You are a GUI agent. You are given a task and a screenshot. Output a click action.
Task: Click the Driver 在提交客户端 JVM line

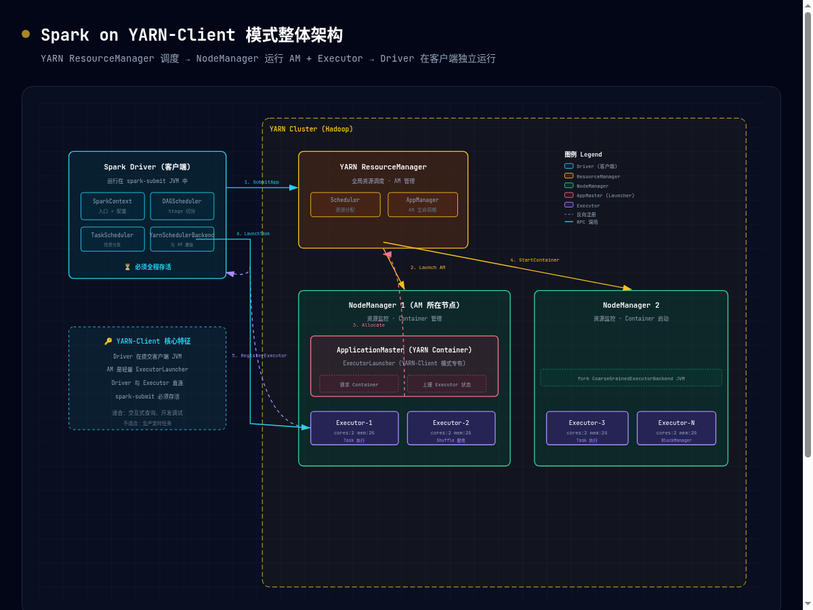pyautogui.click(x=147, y=357)
